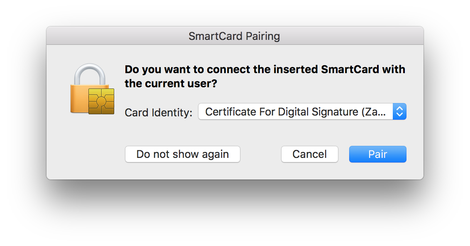Open the Card Identity dropdown
This screenshot has width=470, height=246.
click(302, 111)
